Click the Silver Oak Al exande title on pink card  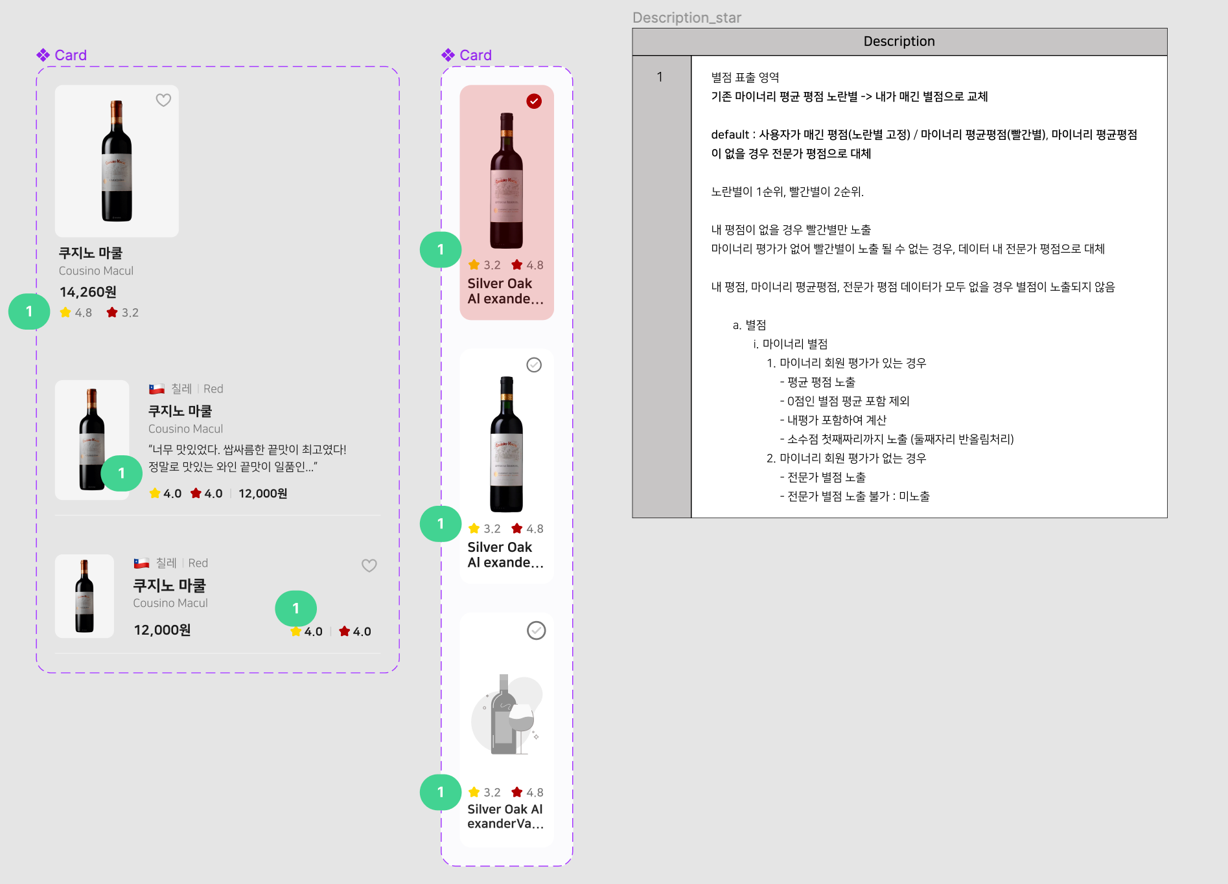pyautogui.click(x=505, y=291)
